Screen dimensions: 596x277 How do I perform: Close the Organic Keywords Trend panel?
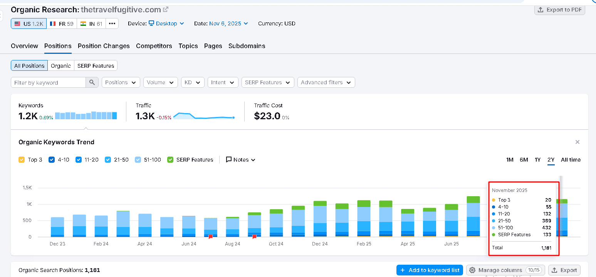click(x=577, y=142)
